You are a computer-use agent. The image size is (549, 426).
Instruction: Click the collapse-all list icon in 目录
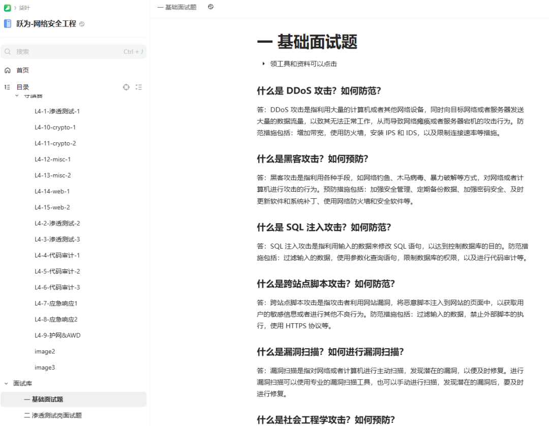(139, 87)
